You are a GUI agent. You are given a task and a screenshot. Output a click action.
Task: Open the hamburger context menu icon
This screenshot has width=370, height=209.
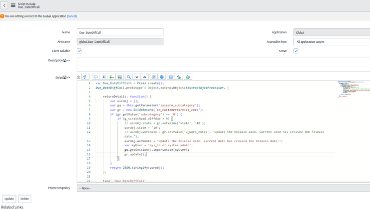[x=13, y=5]
